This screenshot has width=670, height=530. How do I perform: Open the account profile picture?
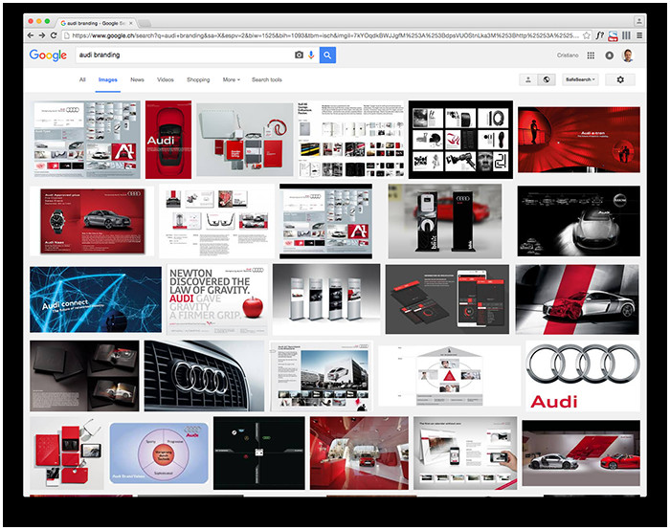pos(628,55)
